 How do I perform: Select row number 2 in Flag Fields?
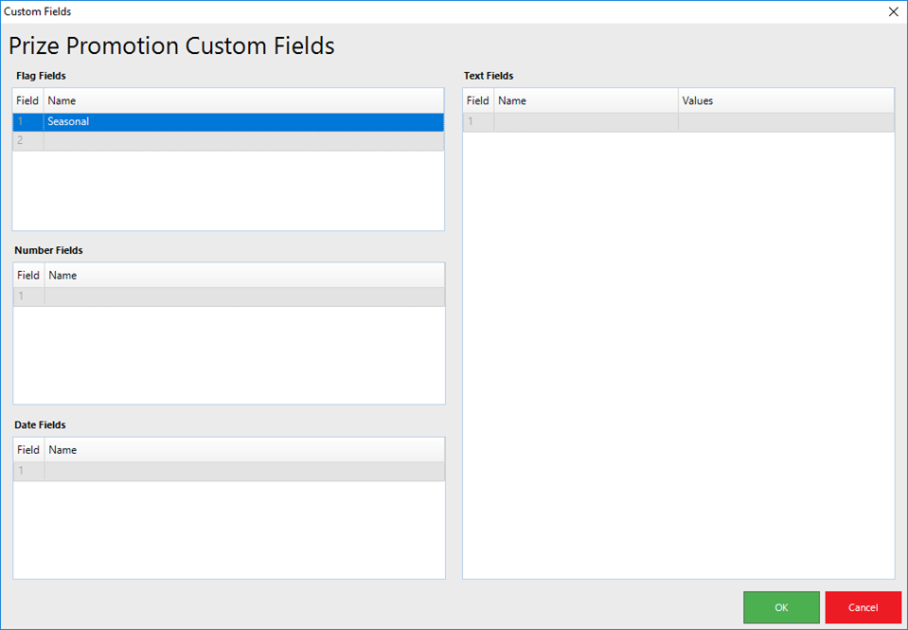27,141
